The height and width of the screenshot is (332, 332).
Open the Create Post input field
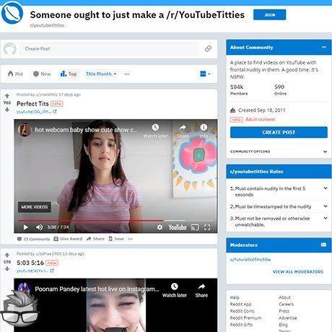point(109,49)
